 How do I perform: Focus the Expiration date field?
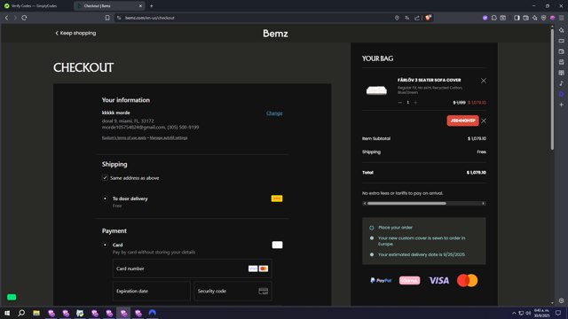[x=152, y=292]
